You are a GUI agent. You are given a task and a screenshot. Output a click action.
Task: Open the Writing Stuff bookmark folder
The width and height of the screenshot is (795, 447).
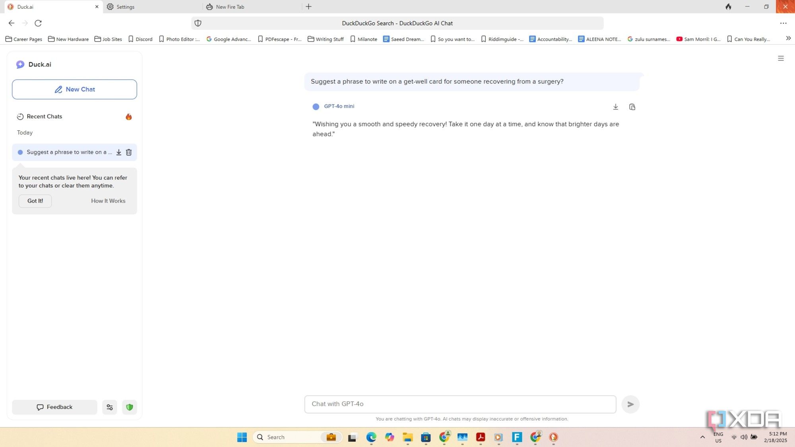[x=326, y=39]
